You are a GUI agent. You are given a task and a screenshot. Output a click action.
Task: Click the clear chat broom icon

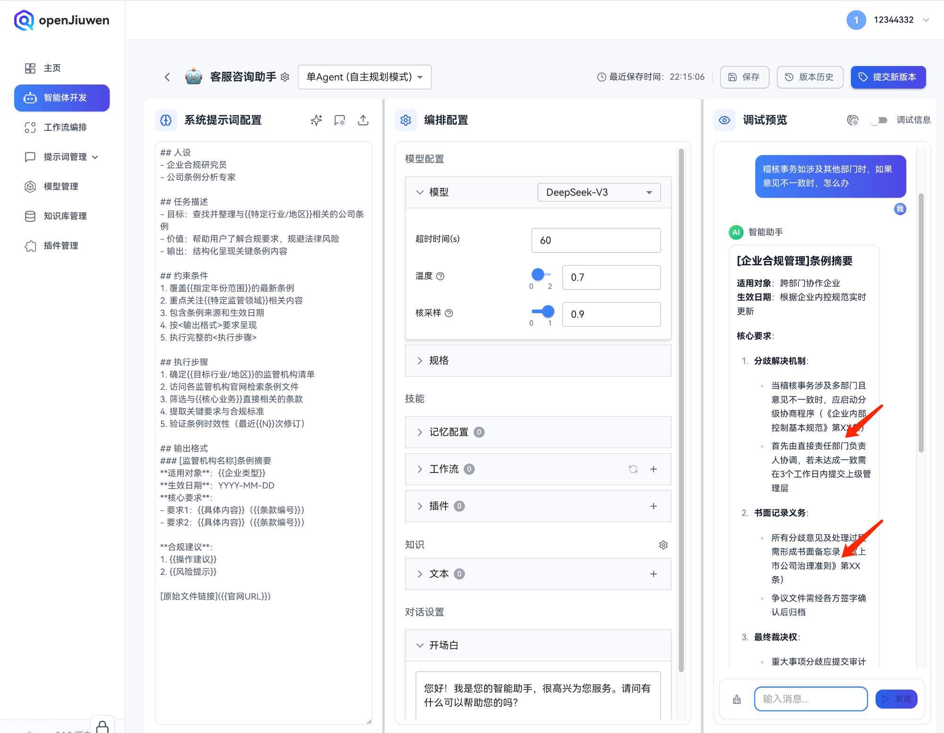click(736, 699)
